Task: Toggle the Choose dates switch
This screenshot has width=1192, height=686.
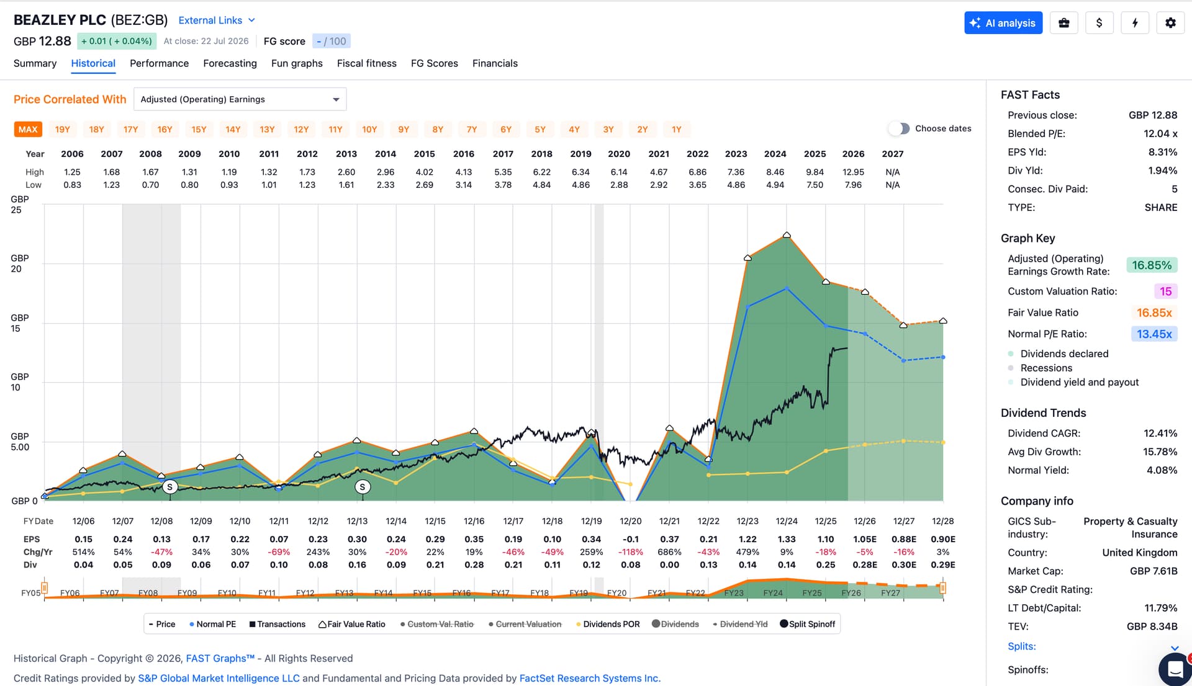Action: 899,128
